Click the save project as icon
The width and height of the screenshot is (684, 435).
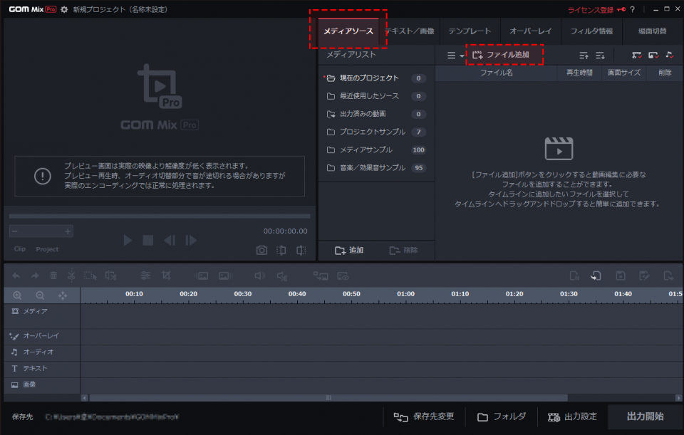644,276
